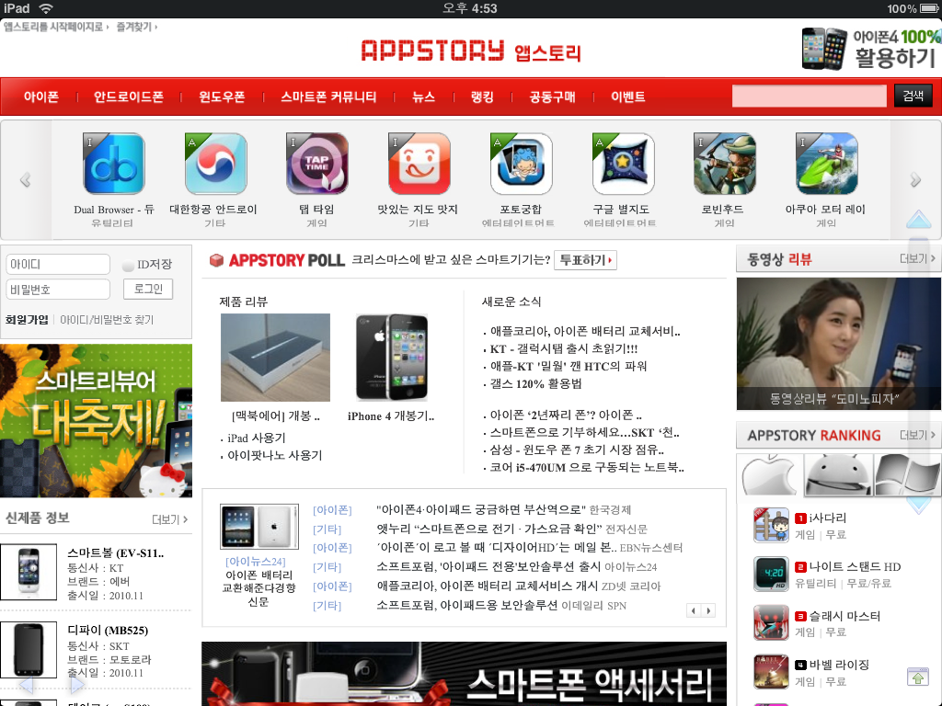942x706 pixels.
Task: Click 더보기 next to APPSTORY RANKING
Action: point(917,435)
